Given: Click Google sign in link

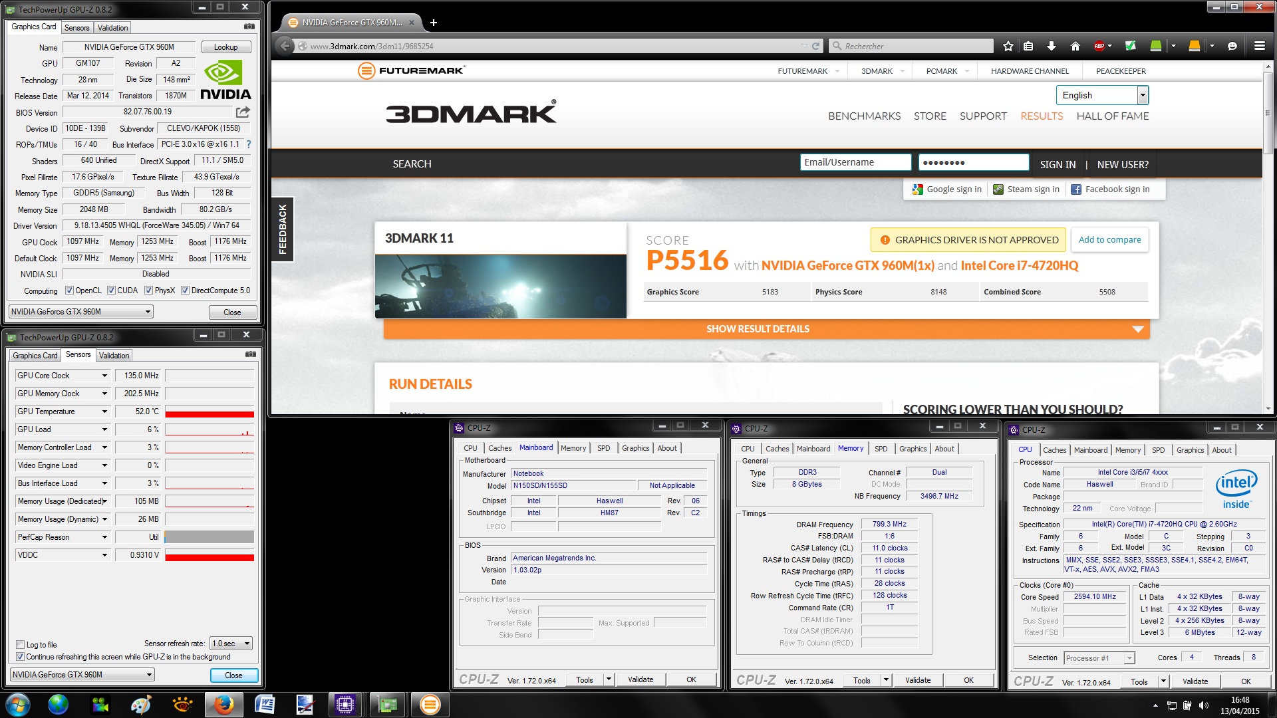Looking at the screenshot, I should (947, 189).
